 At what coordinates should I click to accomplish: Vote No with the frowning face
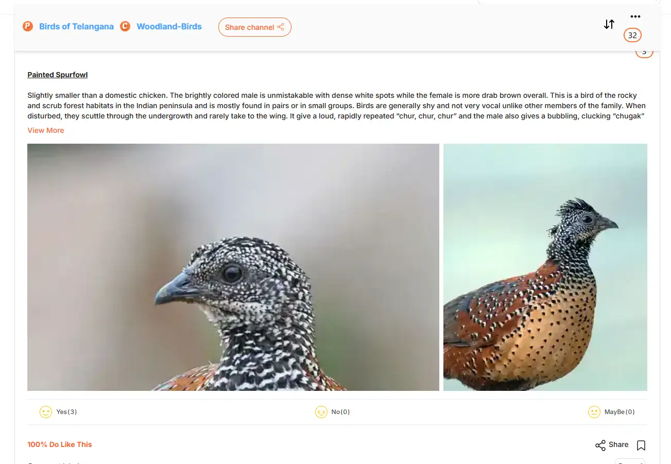321,412
